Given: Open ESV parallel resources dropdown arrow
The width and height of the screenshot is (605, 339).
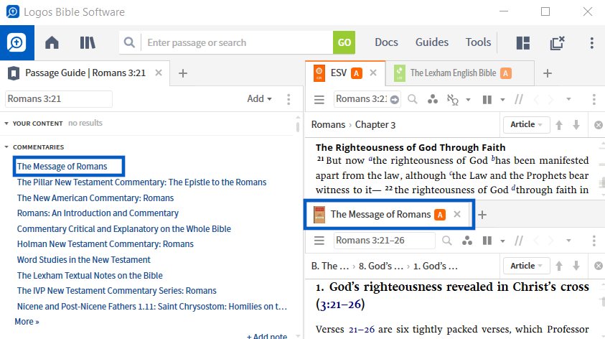Looking at the screenshot, I should [502, 100].
